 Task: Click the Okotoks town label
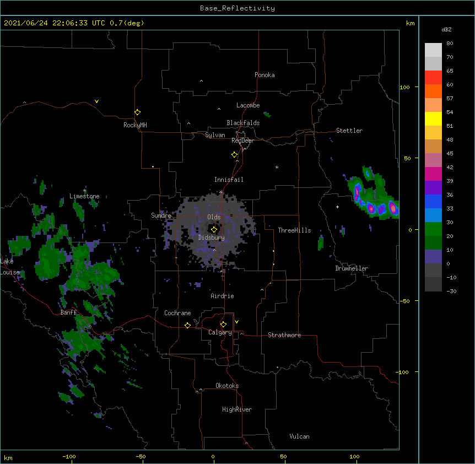coord(227,386)
